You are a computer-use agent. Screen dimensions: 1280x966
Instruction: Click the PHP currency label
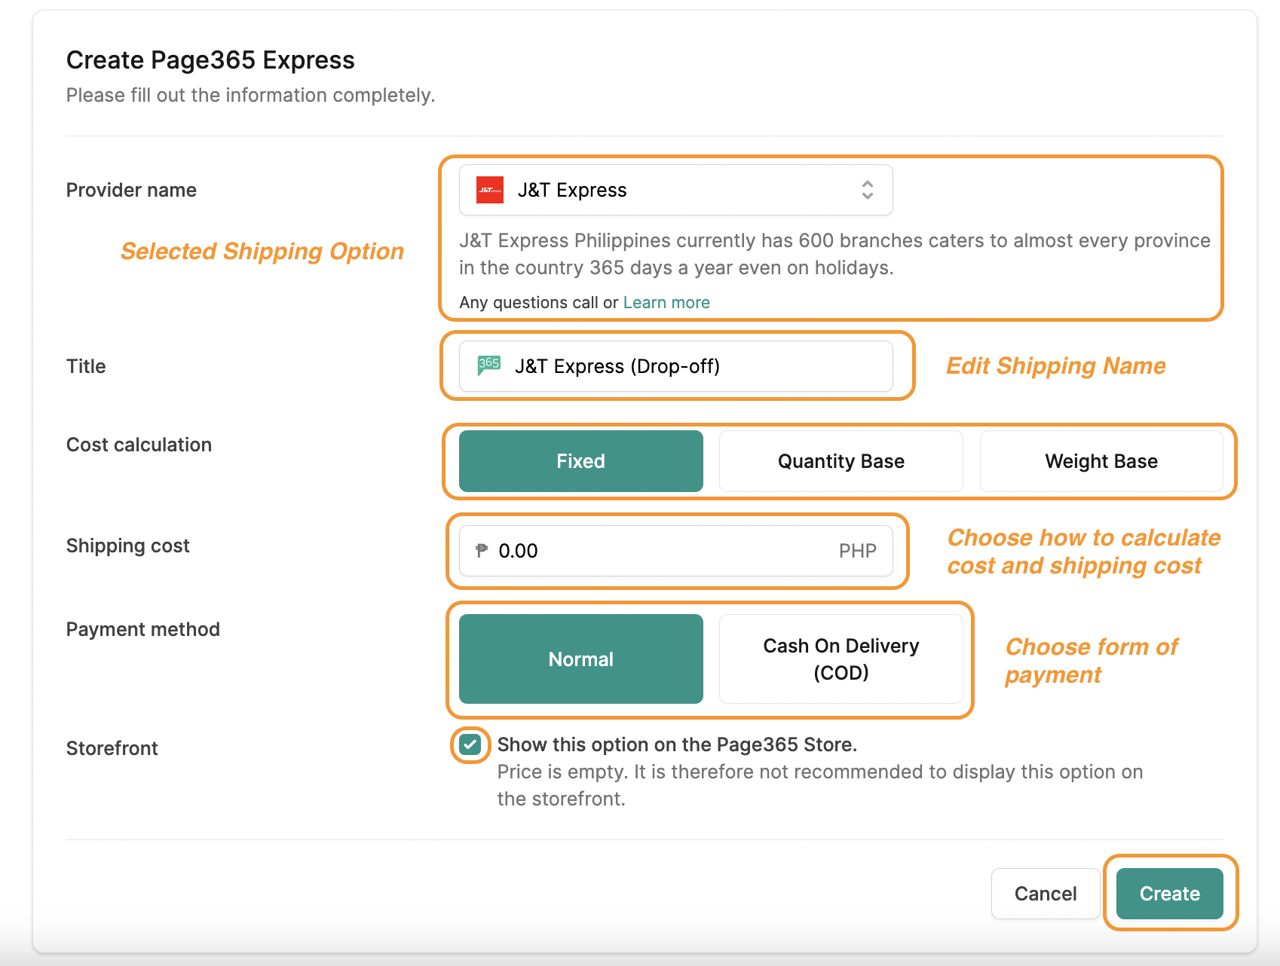point(857,551)
